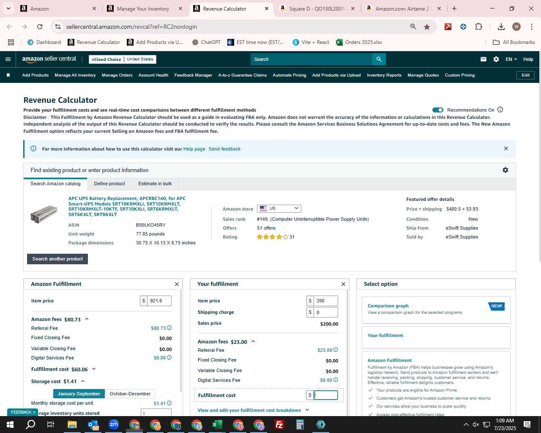Switch to Manage Your Inventory browser tab

tap(145, 8)
